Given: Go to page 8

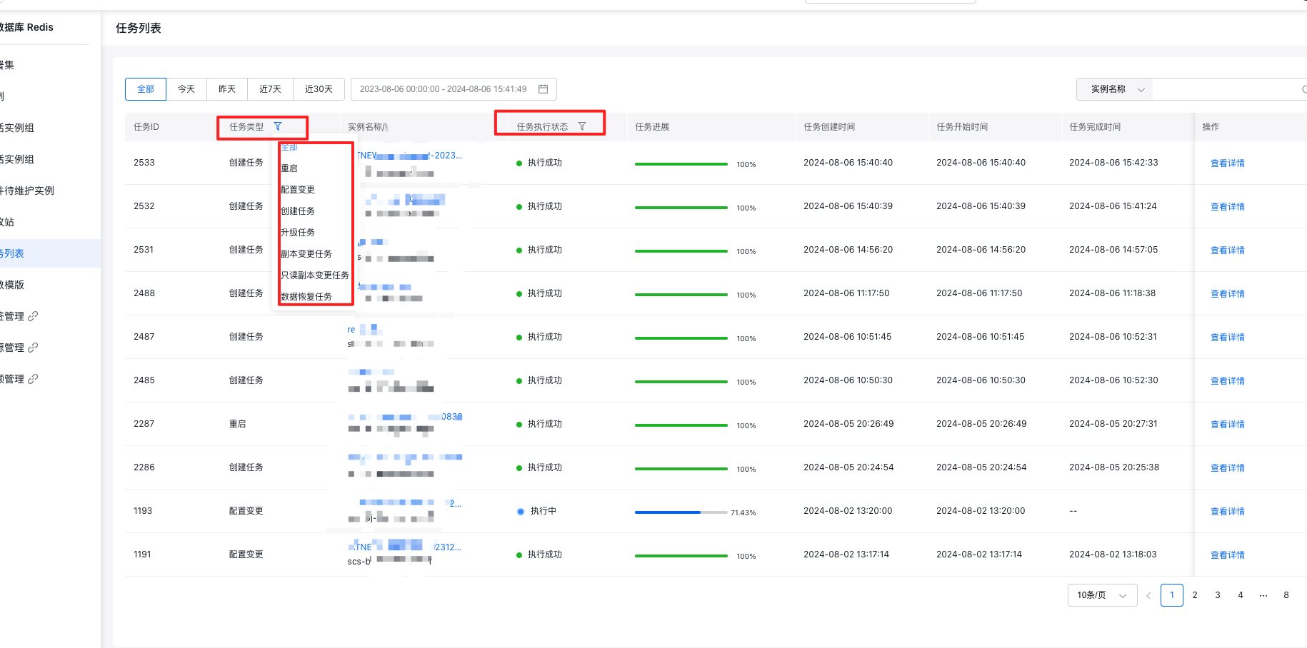Looking at the screenshot, I should (1286, 595).
